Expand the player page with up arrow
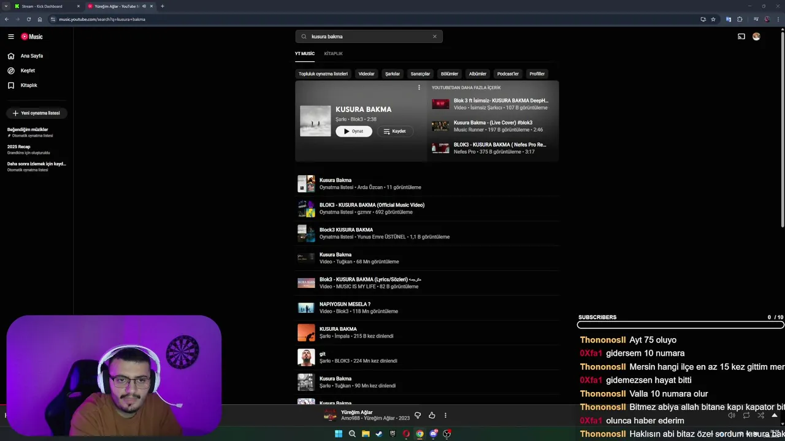Screen dimensions: 785x441 coord(775,415)
